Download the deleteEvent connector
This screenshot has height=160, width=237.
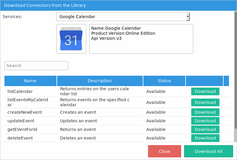tap(205, 138)
